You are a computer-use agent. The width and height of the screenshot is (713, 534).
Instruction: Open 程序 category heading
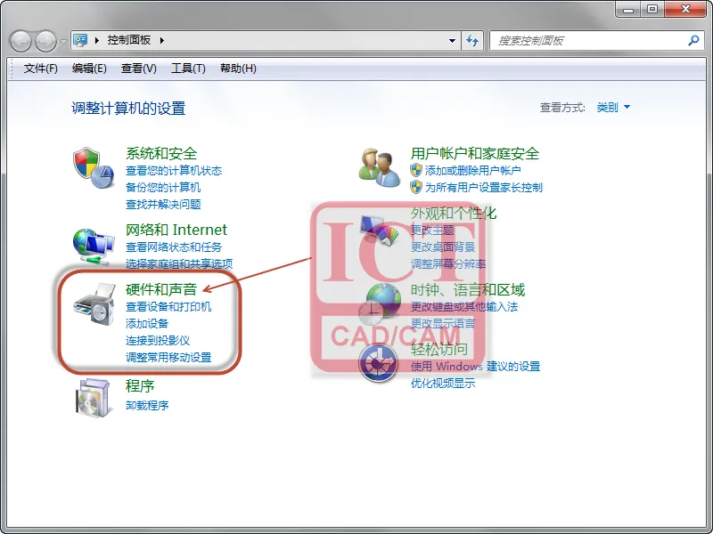[x=140, y=386]
